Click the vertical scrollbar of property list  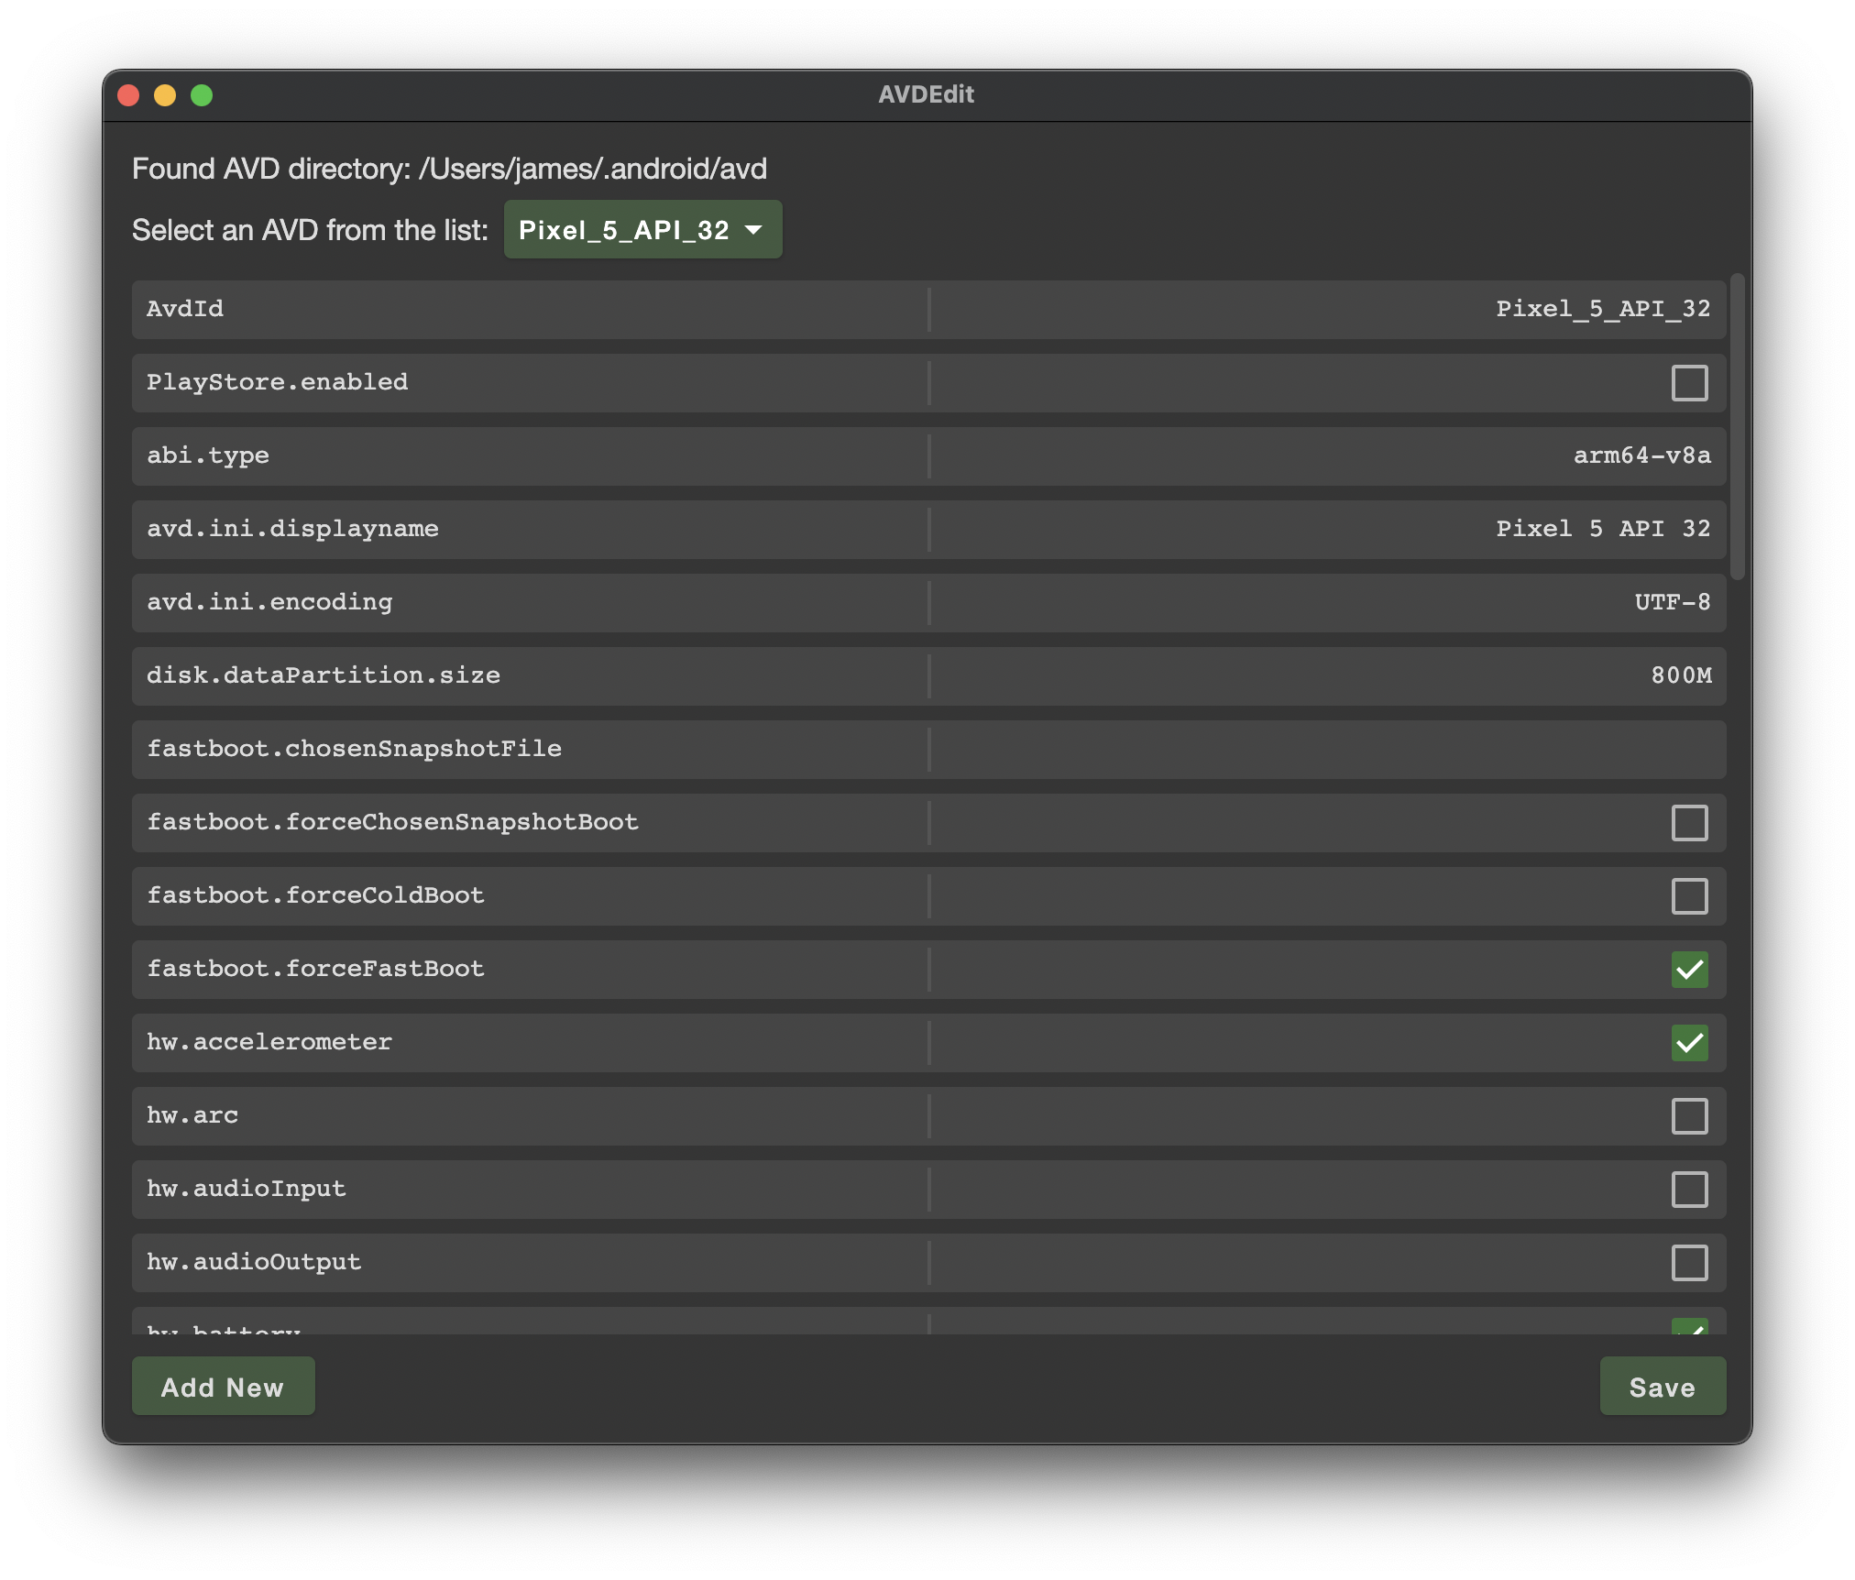click(1737, 426)
